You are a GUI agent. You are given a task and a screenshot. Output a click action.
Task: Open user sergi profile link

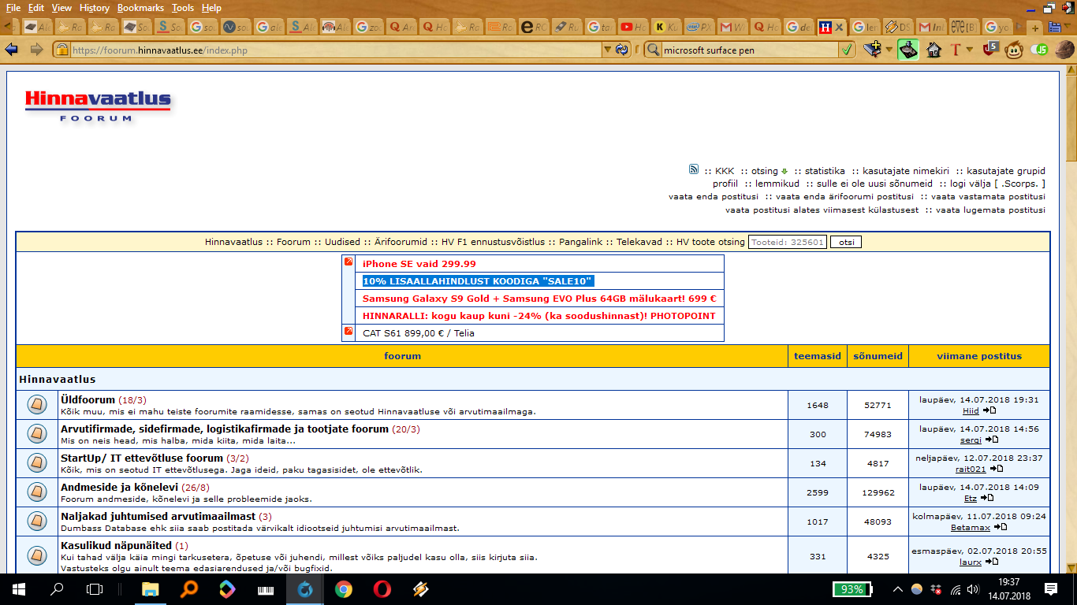point(971,440)
